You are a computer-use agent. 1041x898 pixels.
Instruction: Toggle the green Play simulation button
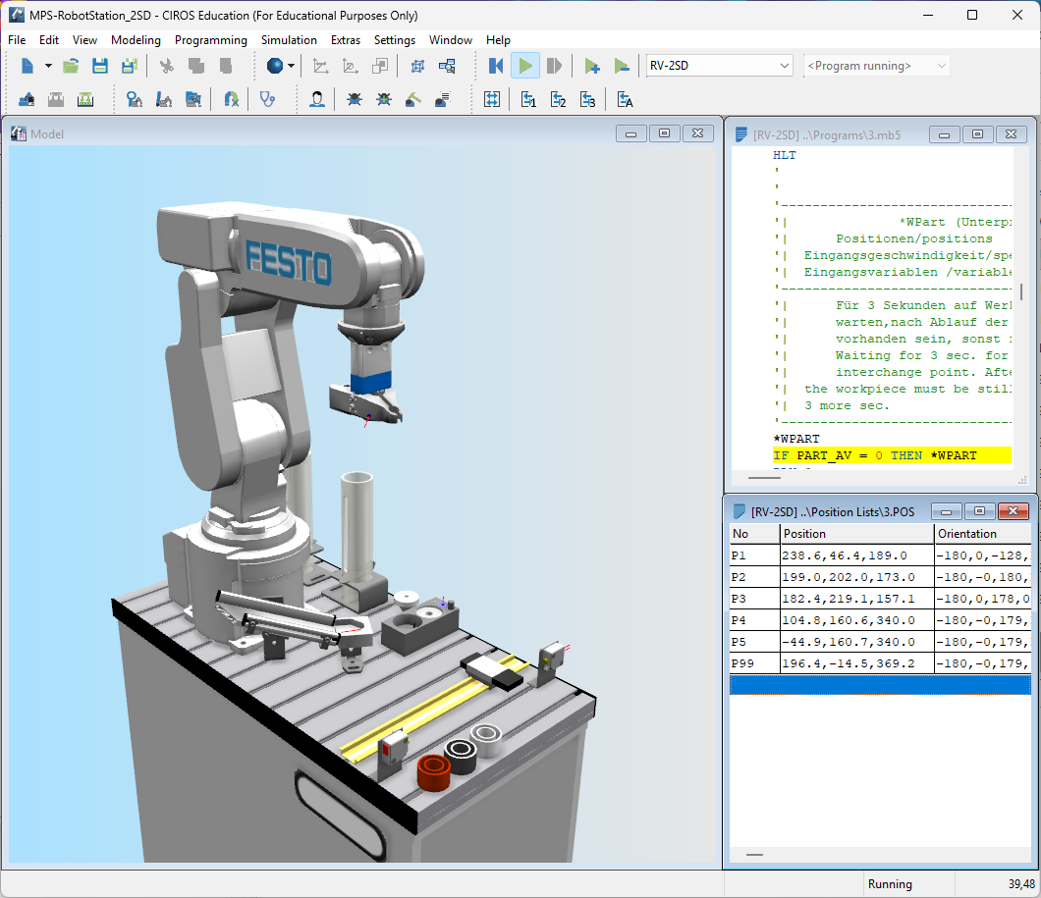click(525, 66)
